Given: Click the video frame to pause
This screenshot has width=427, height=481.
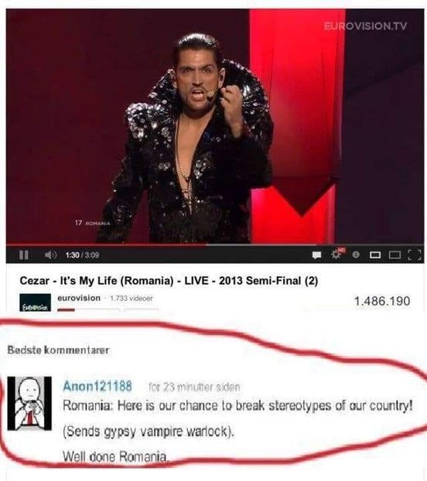Looking at the screenshot, I should pos(215,126).
